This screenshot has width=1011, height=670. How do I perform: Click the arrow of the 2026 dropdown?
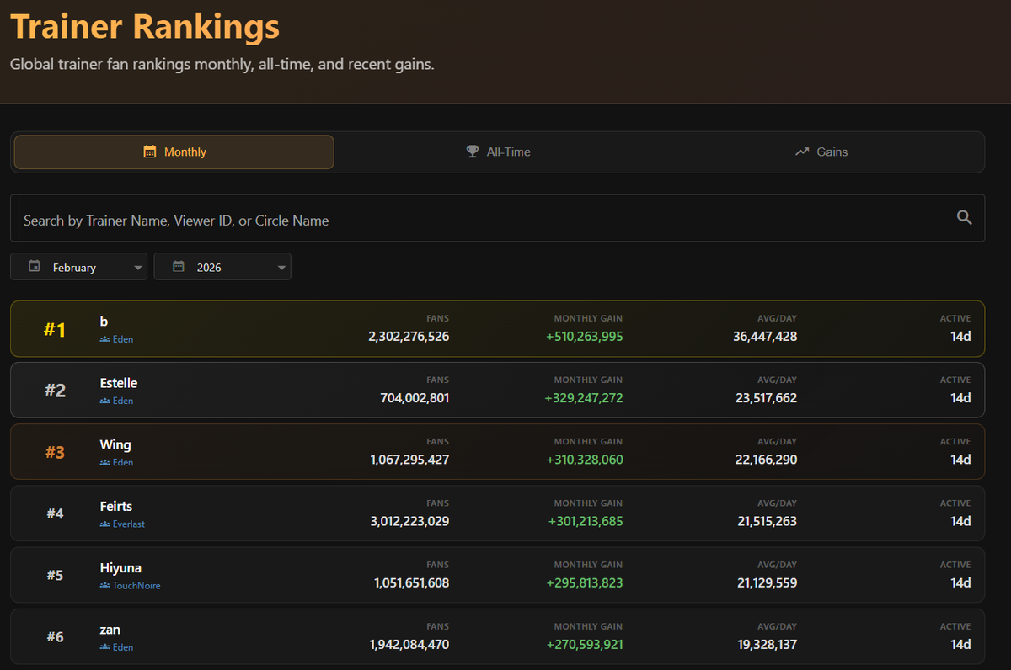pos(281,268)
